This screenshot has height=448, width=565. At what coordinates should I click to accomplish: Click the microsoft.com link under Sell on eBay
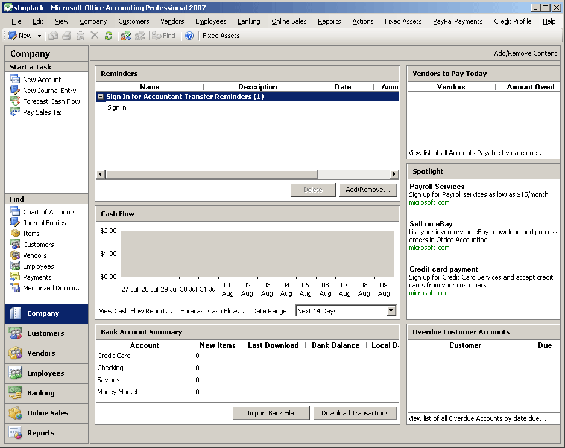point(429,248)
